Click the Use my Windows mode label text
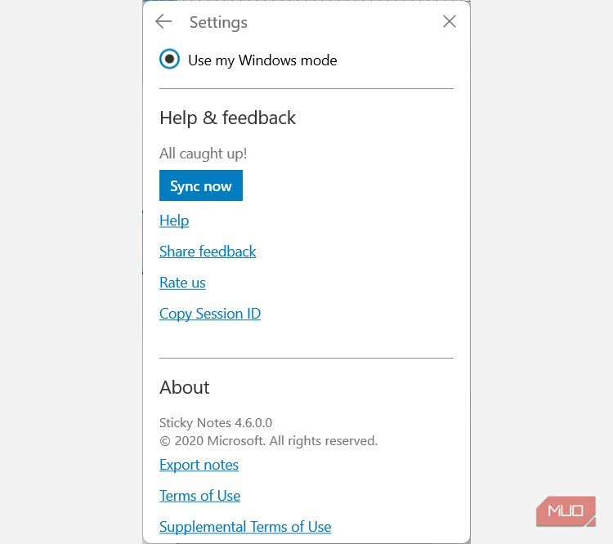The width and height of the screenshot is (613, 544). (262, 60)
